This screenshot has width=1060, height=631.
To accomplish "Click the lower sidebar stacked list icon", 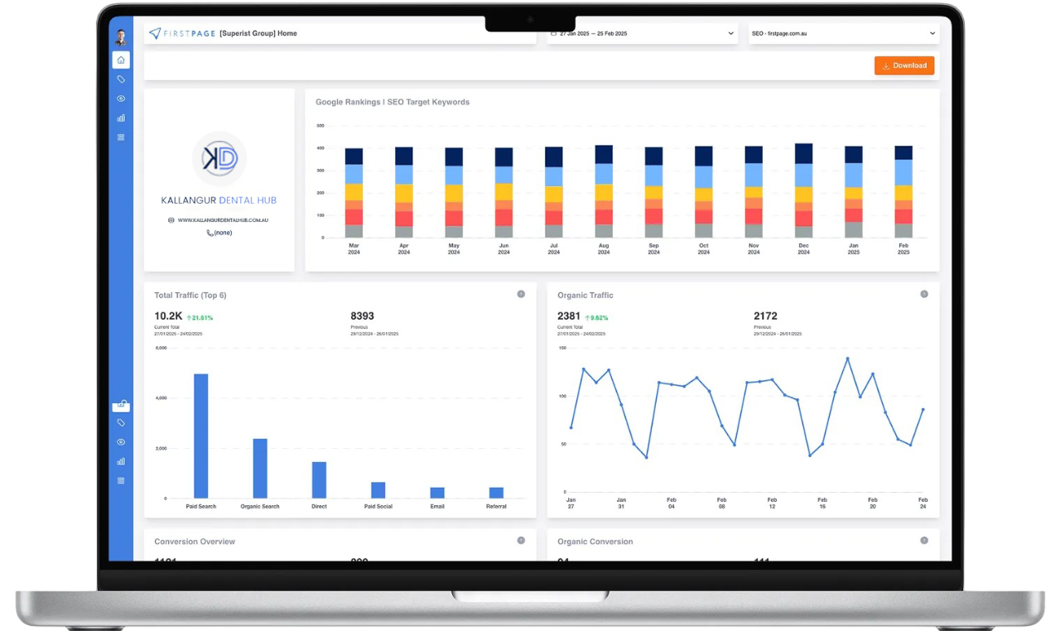I will 121,480.
